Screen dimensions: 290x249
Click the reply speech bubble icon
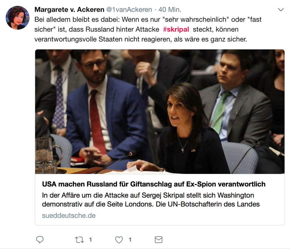click(x=39, y=239)
